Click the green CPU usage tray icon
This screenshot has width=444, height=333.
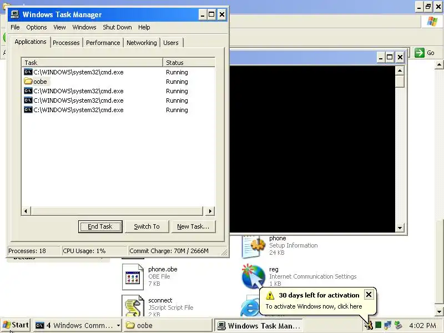[x=378, y=325]
